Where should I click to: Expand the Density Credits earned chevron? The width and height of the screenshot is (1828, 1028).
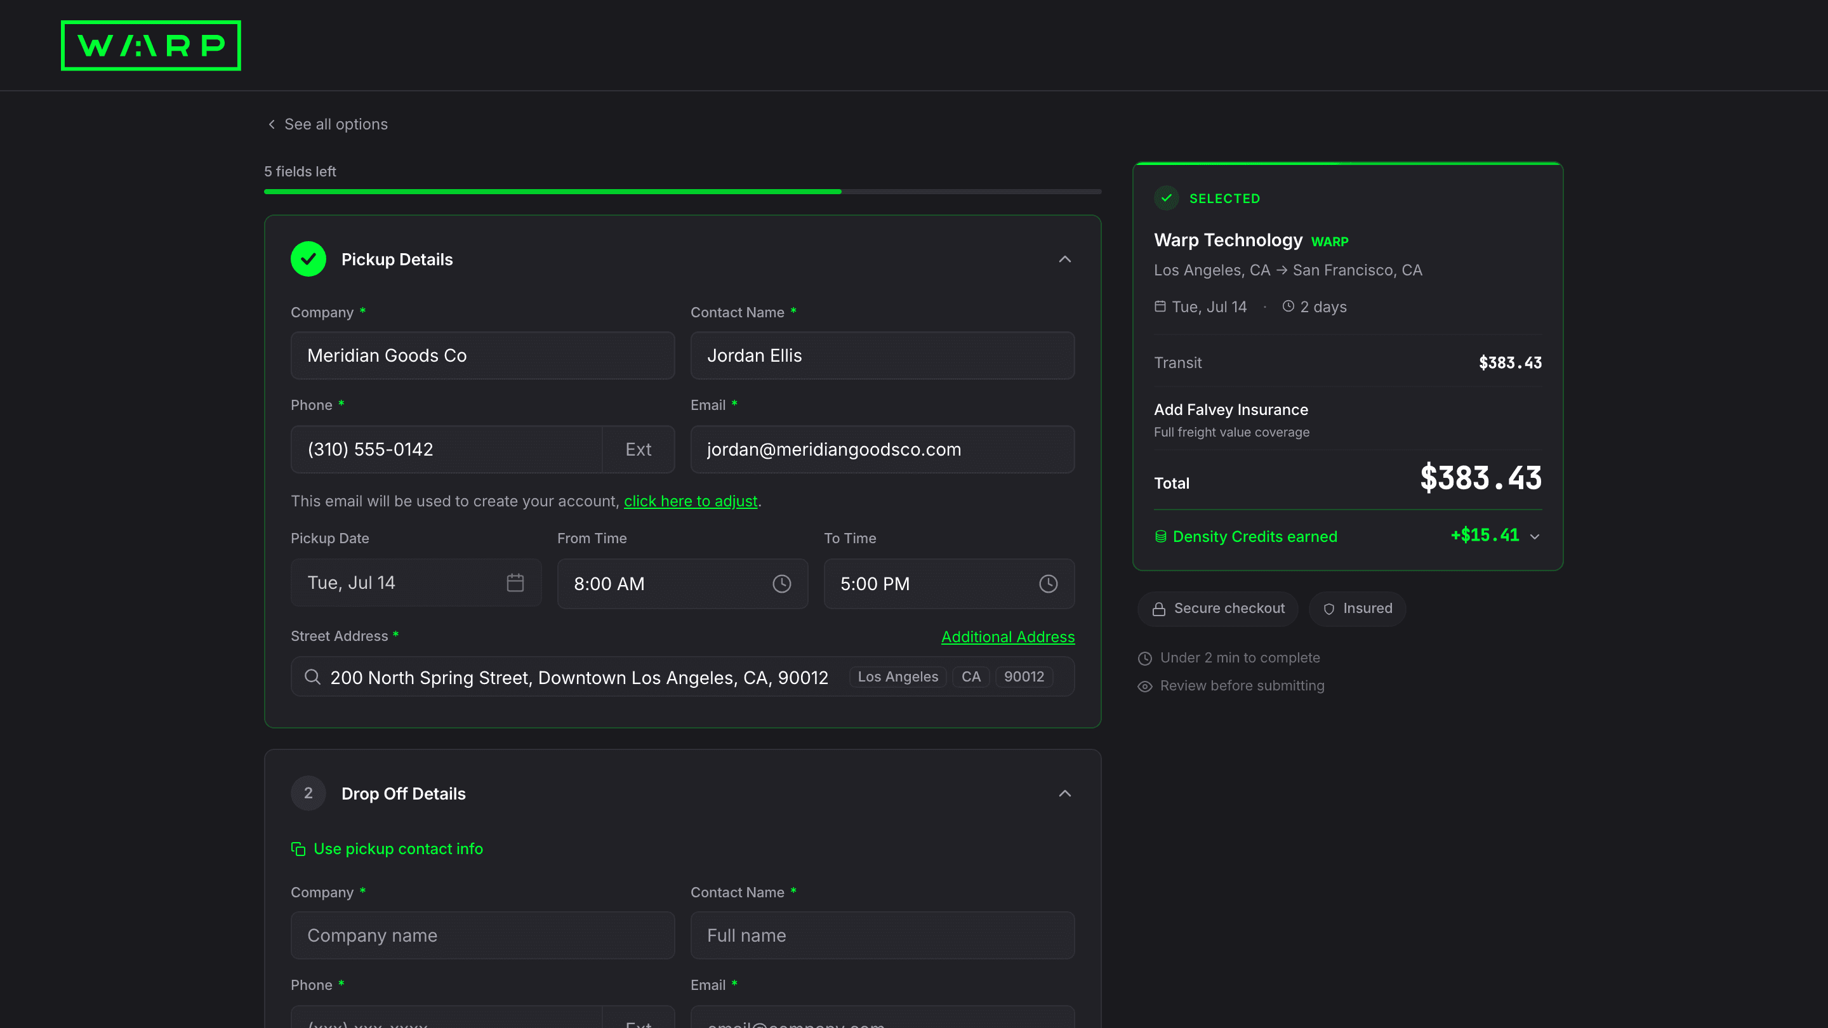coord(1534,536)
